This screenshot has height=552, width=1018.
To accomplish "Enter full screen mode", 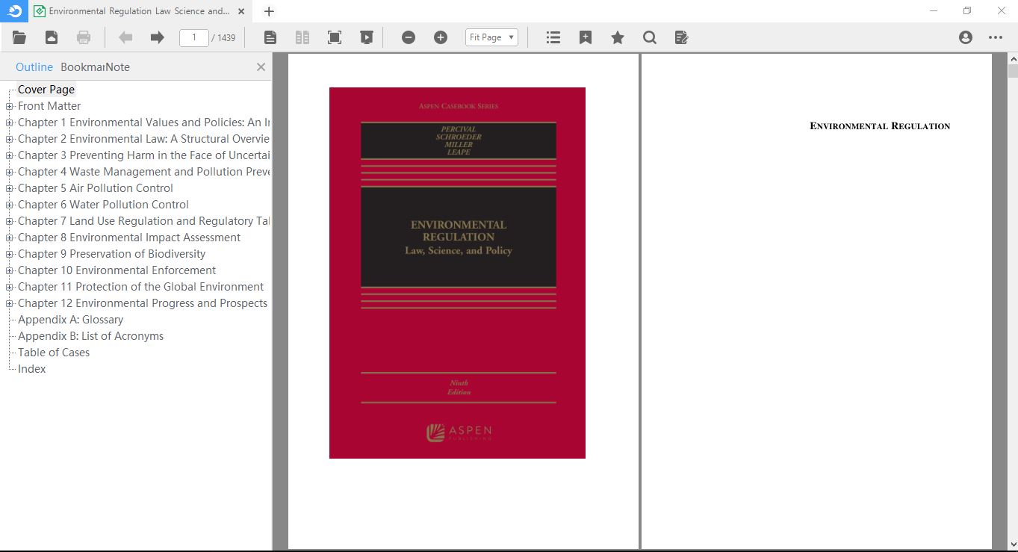I will (335, 37).
